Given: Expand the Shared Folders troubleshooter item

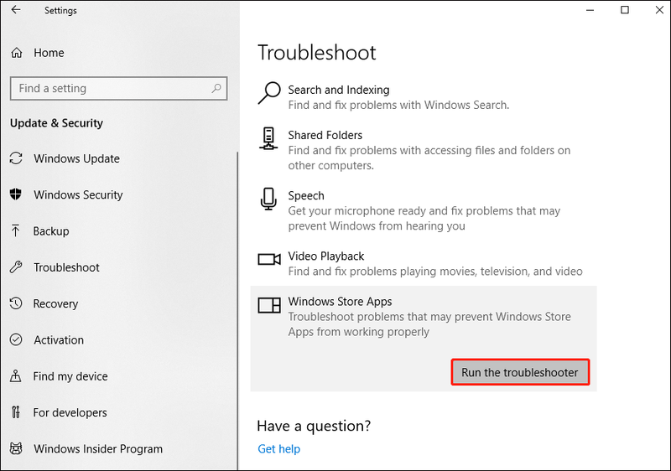Looking at the screenshot, I should point(424,150).
